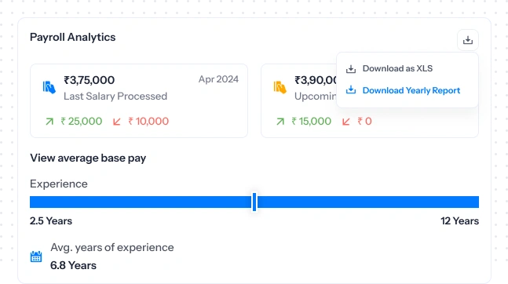Click the ₹ 10,000 decrease value
Viewport: 508px width, 284px height.
tap(148, 122)
